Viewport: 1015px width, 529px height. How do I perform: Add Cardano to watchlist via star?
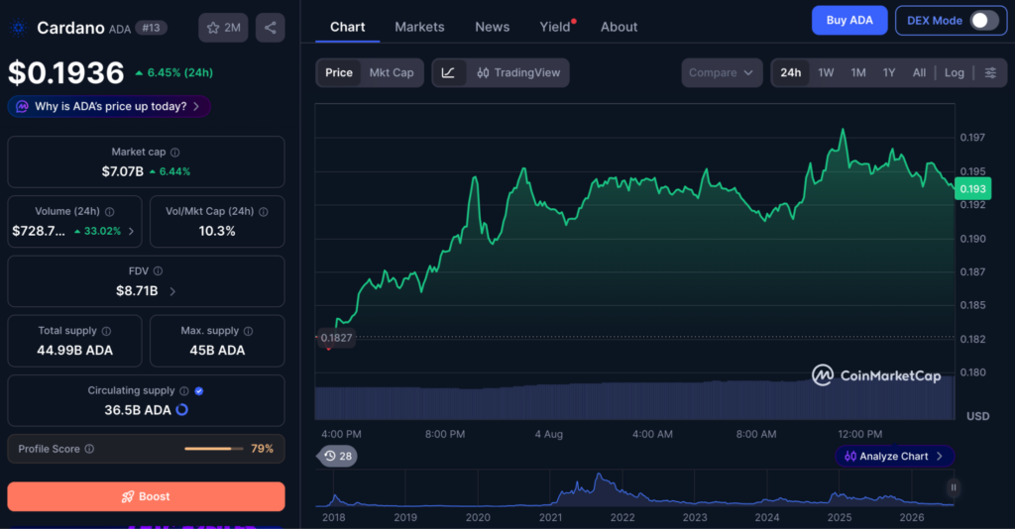pyautogui.click(x=223, y=28)
